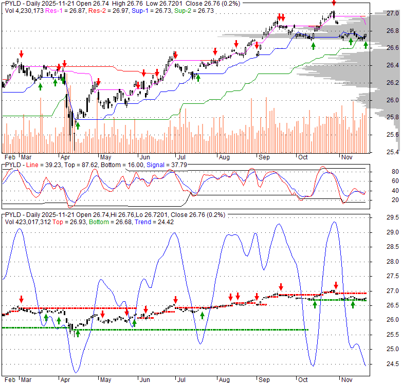Image resolution: width=401 pixels, height=383 pixels.
Task: Click the 80 level on oscillator axis
Action: click(x=395, y=172)
